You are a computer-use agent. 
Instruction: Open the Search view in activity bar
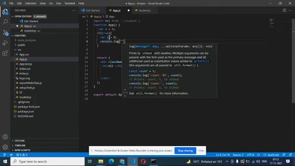[5, 22]
